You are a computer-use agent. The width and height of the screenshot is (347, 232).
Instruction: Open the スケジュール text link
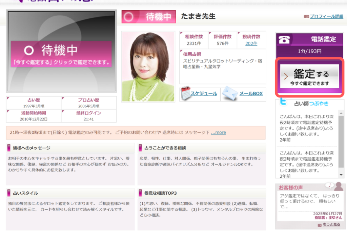pyautogui.click(x=204, y=93)
